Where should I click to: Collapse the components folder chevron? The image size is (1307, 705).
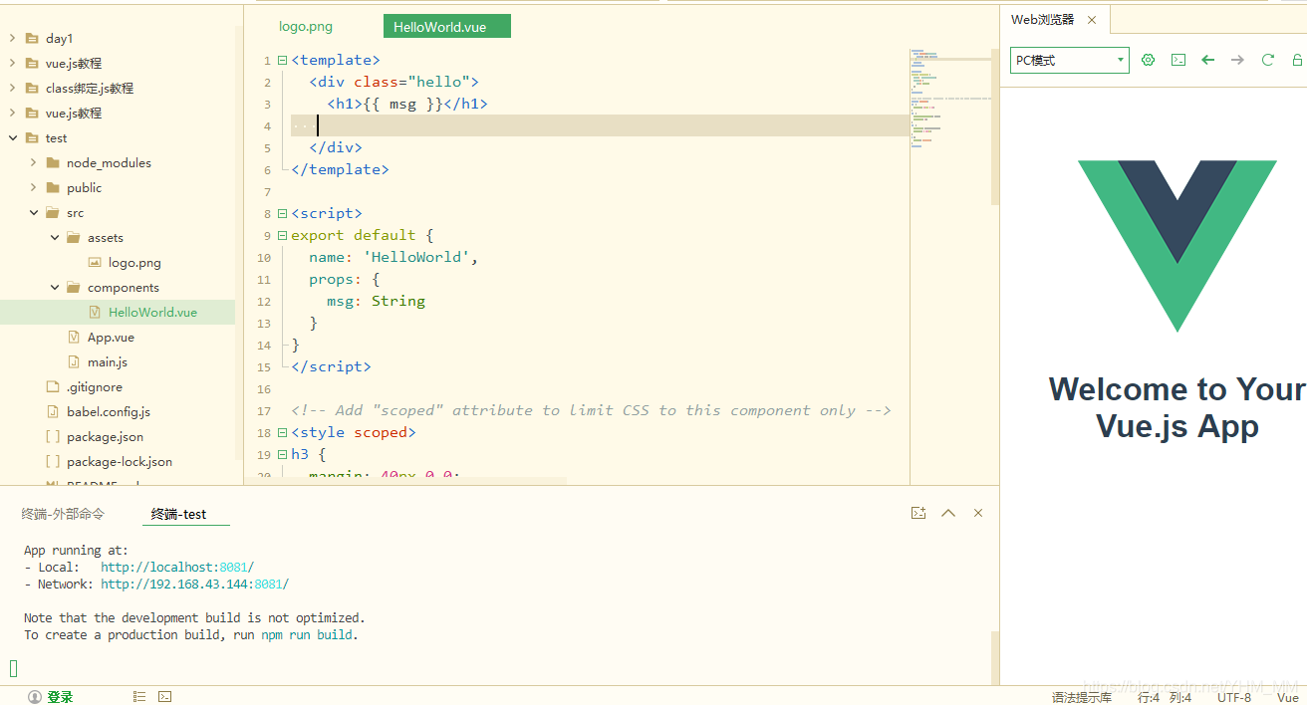pyautogui.click(x=54, y=287)
